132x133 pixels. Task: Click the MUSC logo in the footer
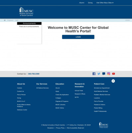(x=103, y=125)
